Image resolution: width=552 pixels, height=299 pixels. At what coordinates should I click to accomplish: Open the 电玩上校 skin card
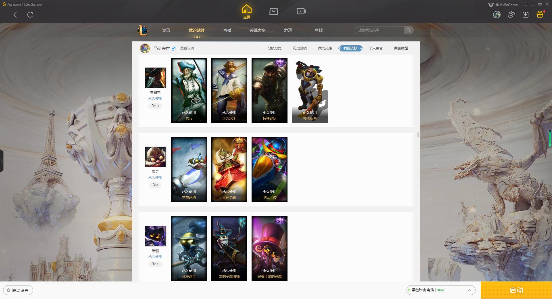point(269,170)
